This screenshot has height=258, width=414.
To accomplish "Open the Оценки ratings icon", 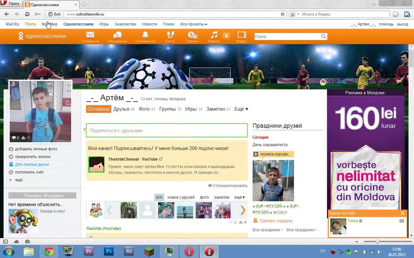I will tap(192, 37).
